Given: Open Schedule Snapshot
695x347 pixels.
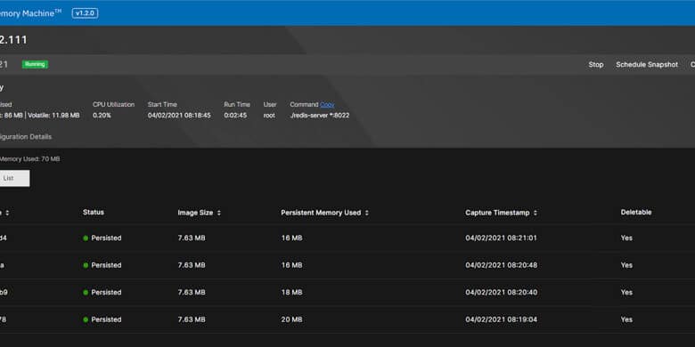Looking at the screenshot, I should [647, 65].
